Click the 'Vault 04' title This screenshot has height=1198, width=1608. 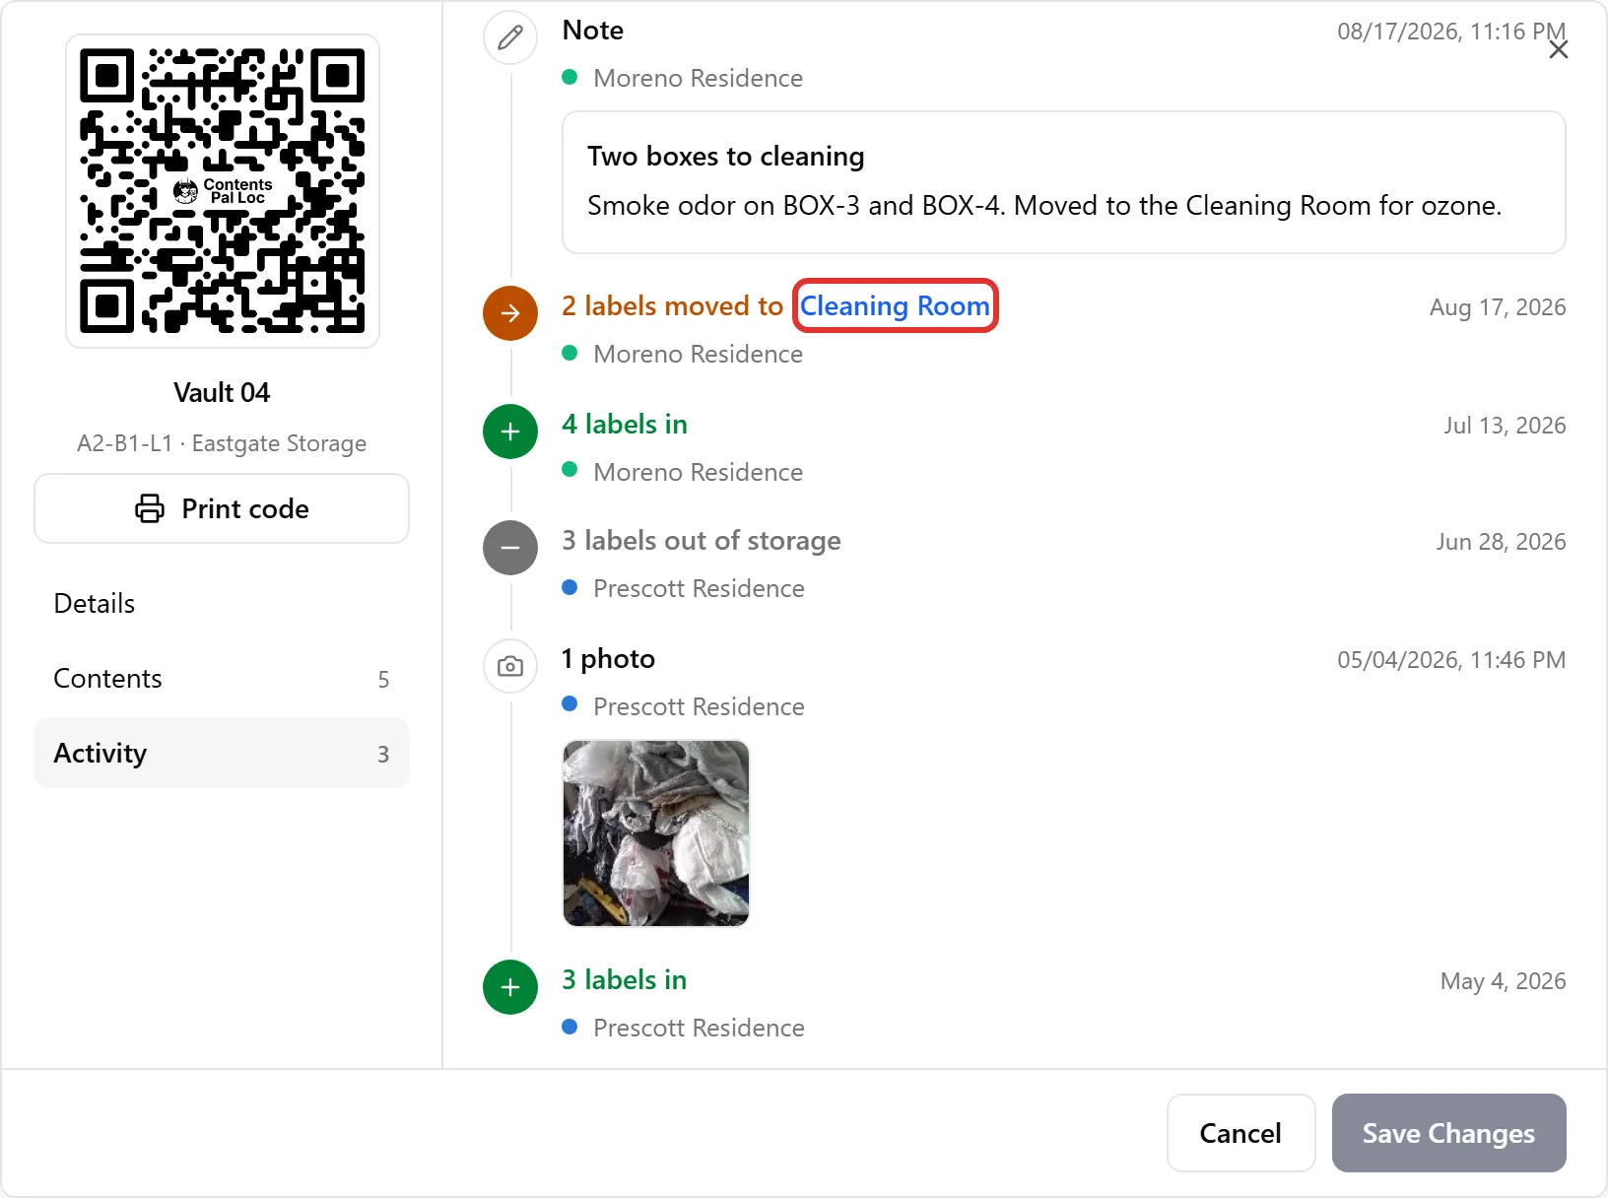point(222,392)
